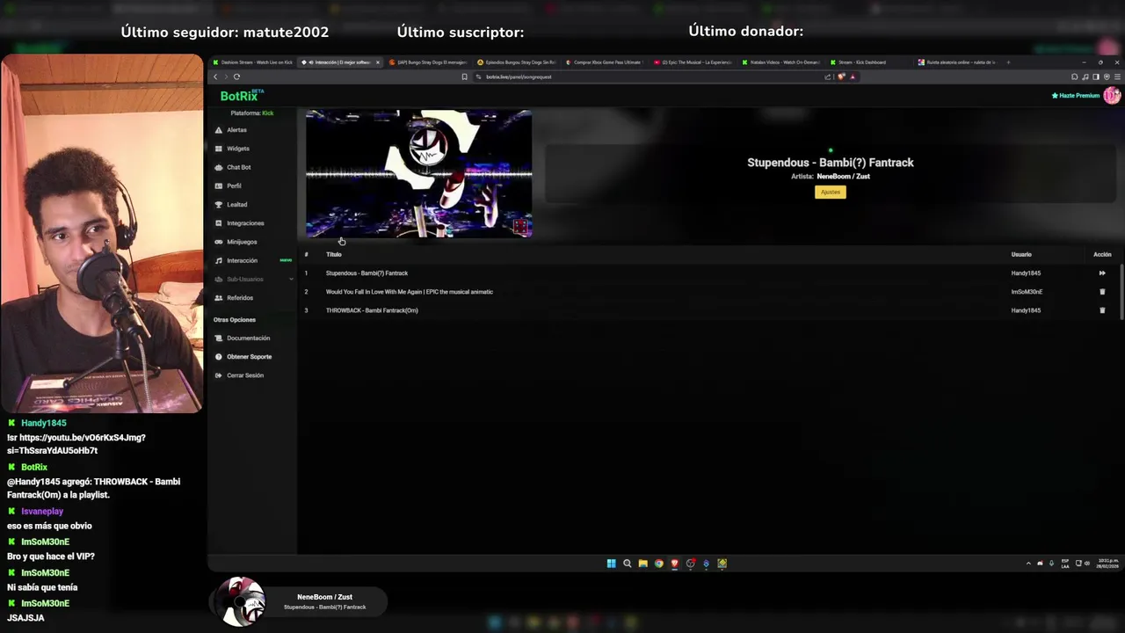Select the Interacción music note item
This screenshot has height=633, width=1125.
[242, 260]
